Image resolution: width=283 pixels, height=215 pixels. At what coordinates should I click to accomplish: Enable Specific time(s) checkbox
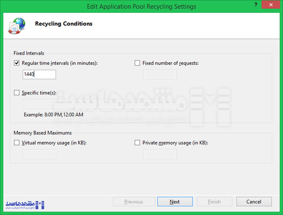[x=17, y=93]
